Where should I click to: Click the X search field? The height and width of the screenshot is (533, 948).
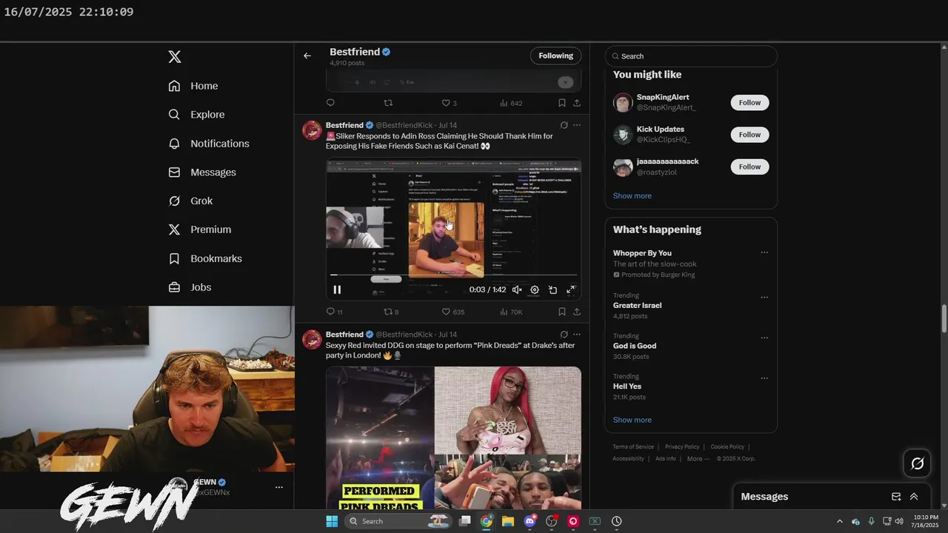(x=691, y=56)
